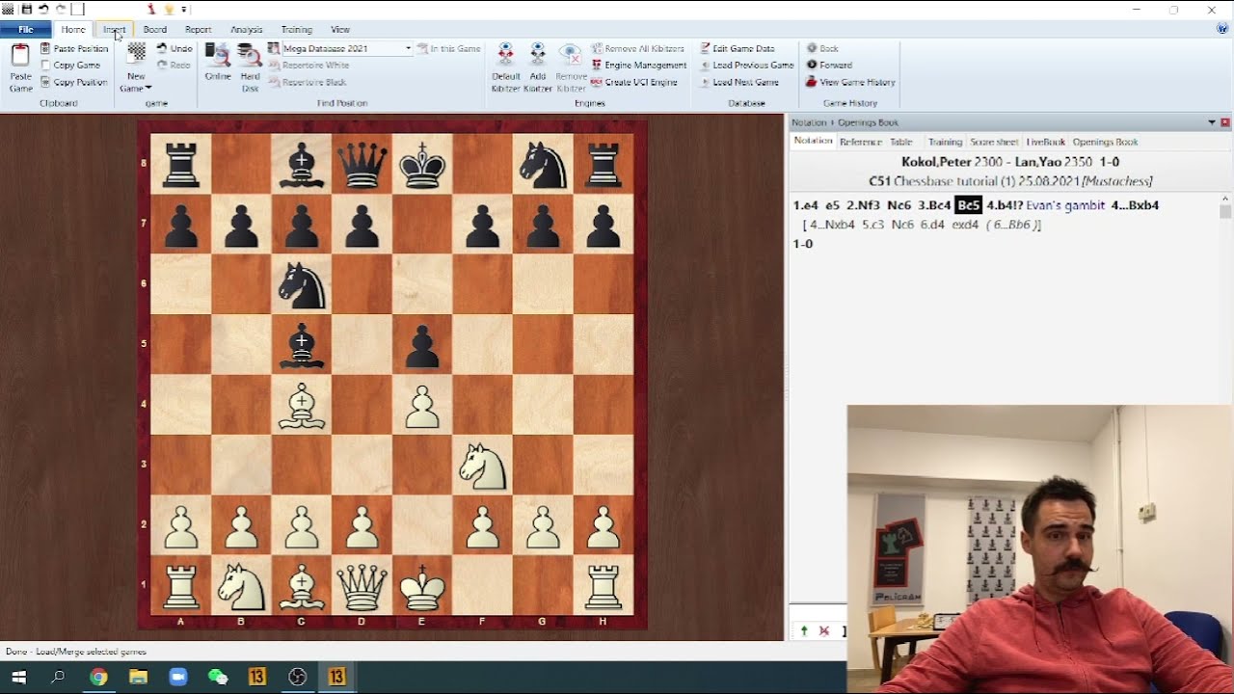Switch to the View ribbon tab
The image size is (1234, 694).
pyautogui.click(x=340, y=30)
